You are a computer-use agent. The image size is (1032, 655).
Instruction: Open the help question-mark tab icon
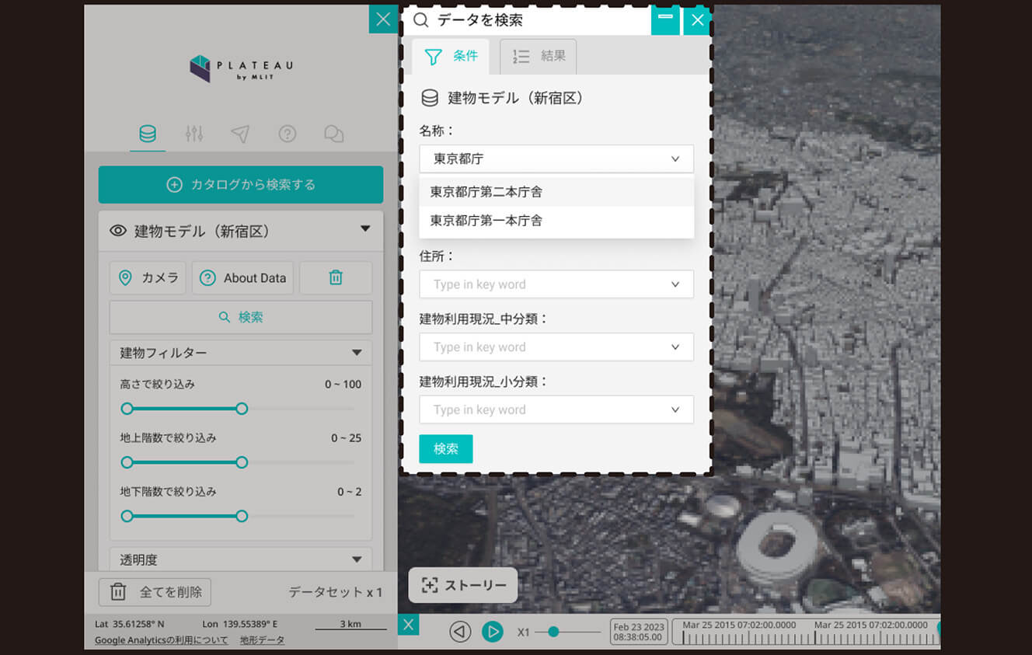[x=288, y=134]
